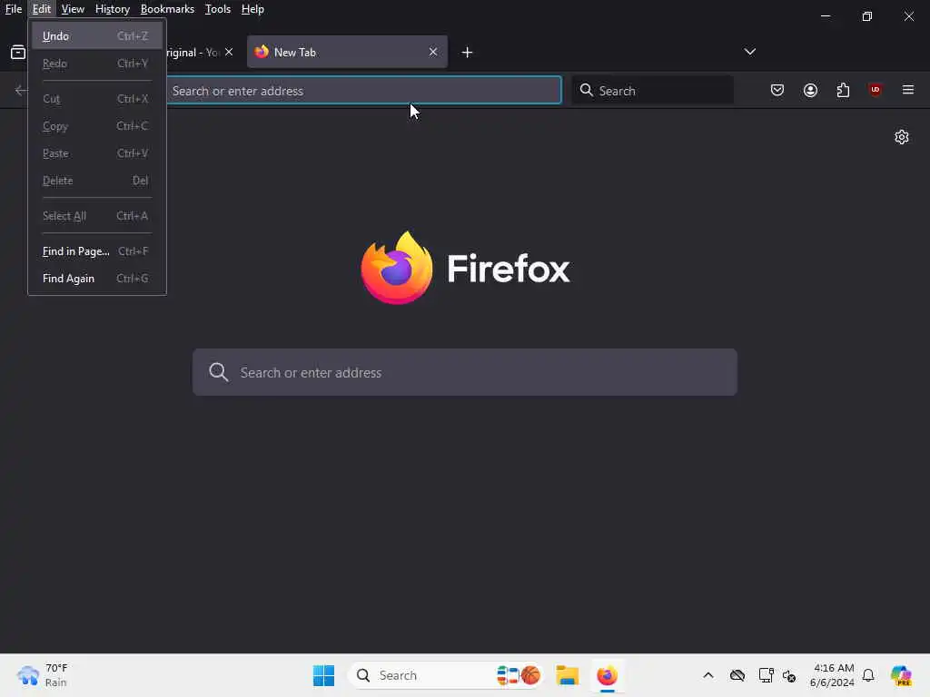
Task: Open a new tab with plus button
Action: tap(467, 53)
